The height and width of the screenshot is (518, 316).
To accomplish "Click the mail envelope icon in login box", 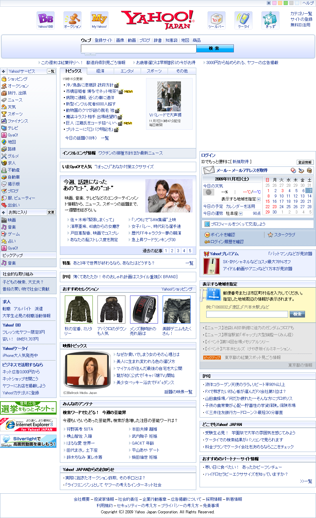I will click(209, 170).
